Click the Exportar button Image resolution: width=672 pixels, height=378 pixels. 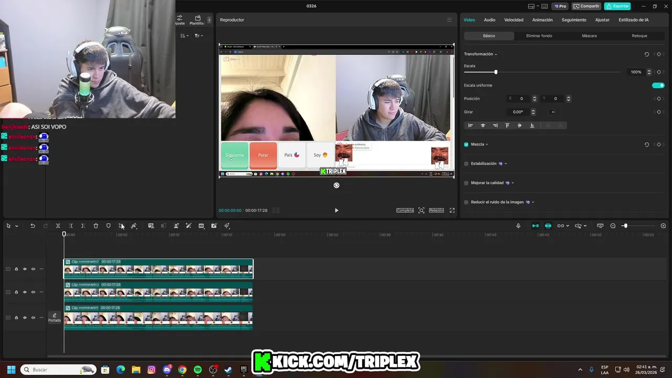click(x=617, y=6)
